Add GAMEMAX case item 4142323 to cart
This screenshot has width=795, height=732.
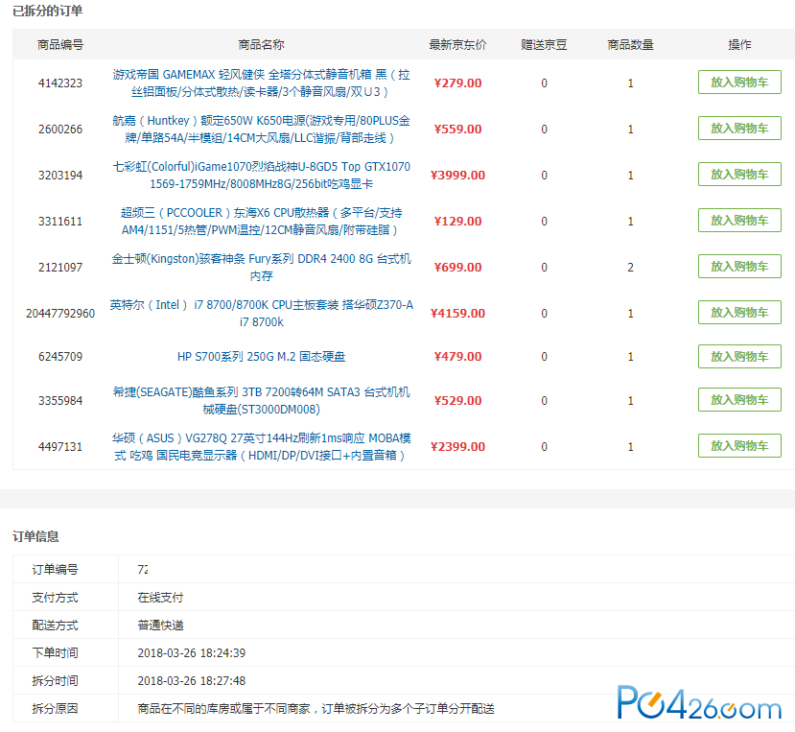739,83
